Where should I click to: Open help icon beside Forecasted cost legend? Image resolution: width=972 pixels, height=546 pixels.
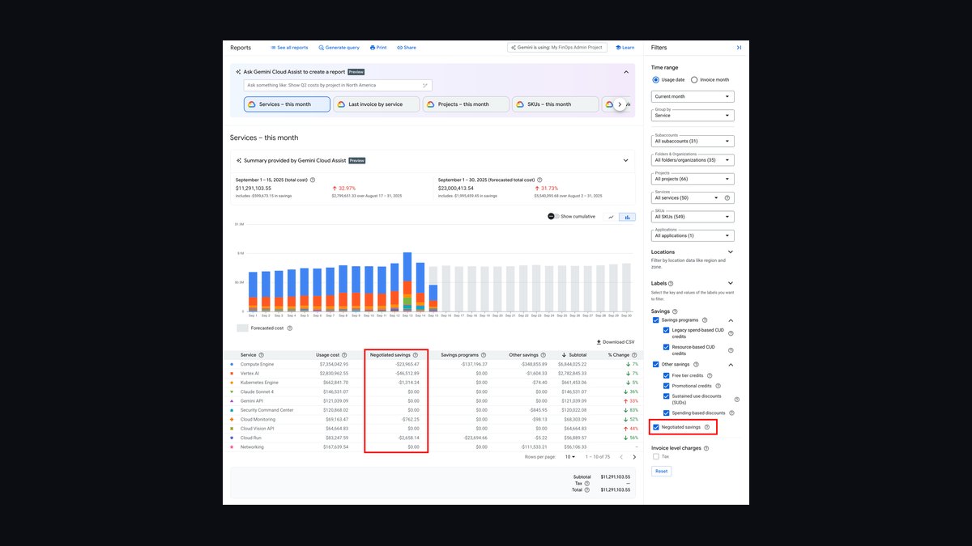click(x=290, y=328)
